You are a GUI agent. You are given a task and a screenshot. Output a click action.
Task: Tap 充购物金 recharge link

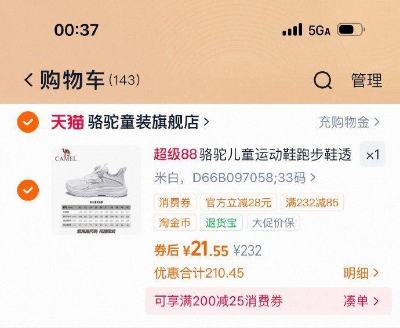point(349,122)
